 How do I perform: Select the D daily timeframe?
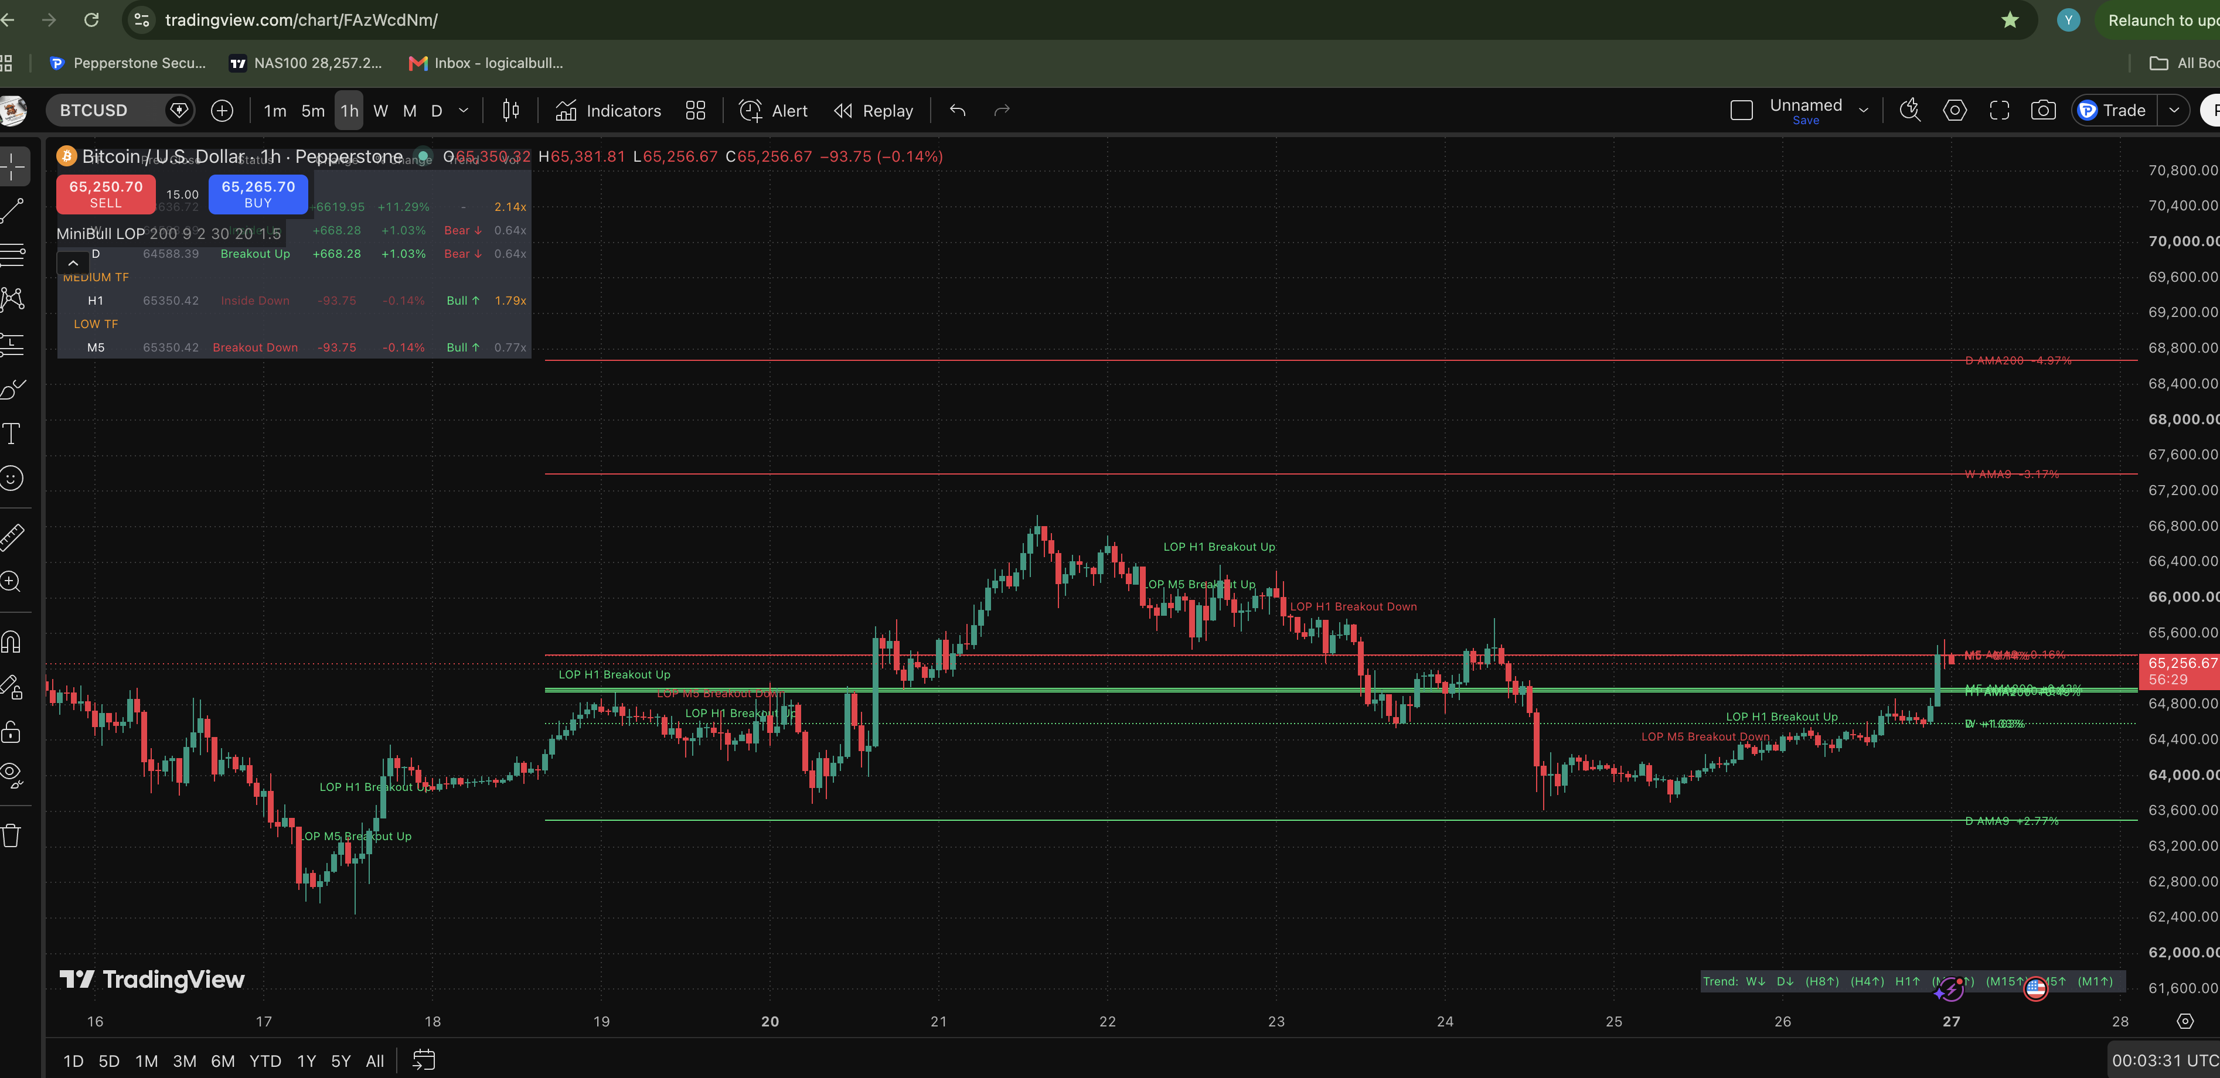coord(437,110)
